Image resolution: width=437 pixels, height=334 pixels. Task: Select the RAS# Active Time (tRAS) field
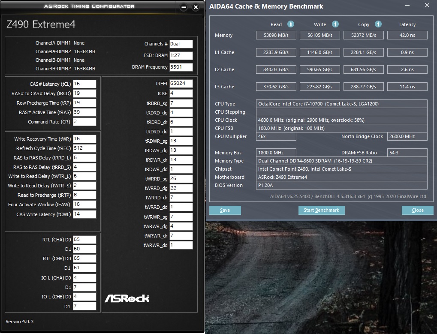(84, 112)
